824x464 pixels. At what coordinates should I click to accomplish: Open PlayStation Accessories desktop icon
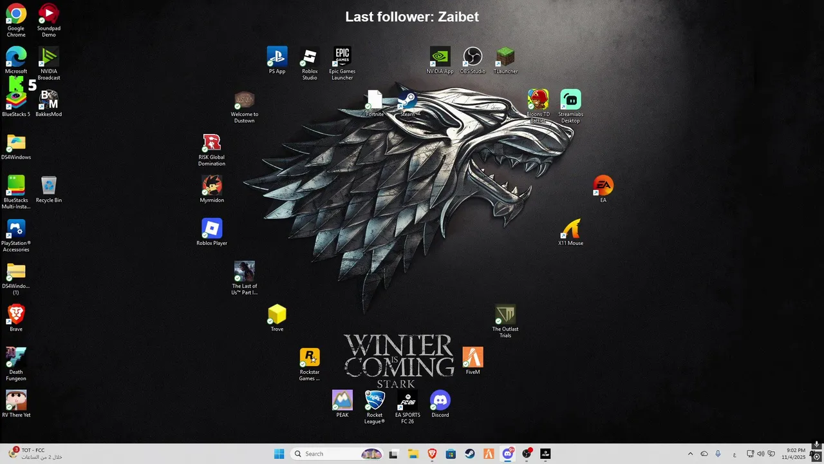[16, 235]
